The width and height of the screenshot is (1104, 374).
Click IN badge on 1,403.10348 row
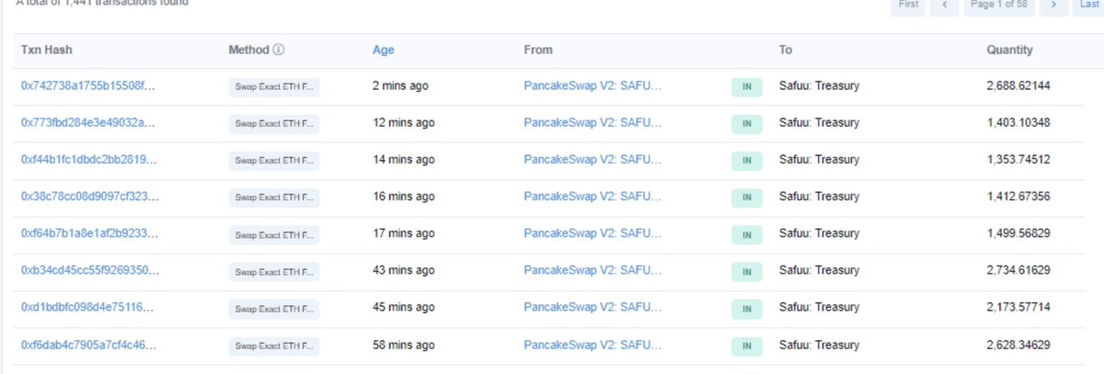(x=747, y=124)
